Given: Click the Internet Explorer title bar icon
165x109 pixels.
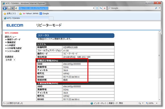Looking at the screenshot, I should (x=4, y=3).
